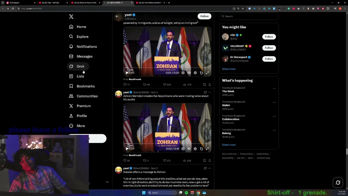Screen dimensions: 348x196
Task: Open Spotify from the Windows taskbar
Action: click(x=186, y=193)
